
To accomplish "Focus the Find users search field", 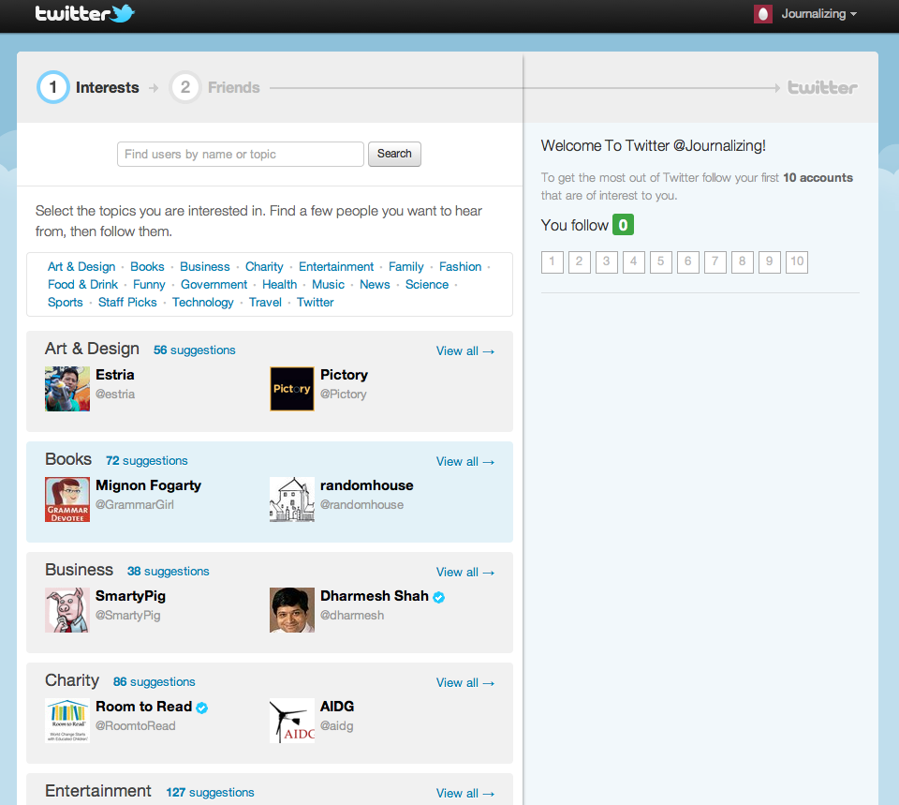I will [x=241, y=154].
